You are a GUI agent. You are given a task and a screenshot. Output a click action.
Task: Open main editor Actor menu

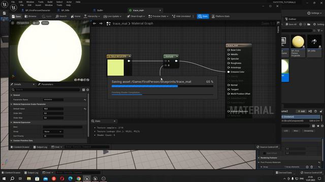(69, 2)
